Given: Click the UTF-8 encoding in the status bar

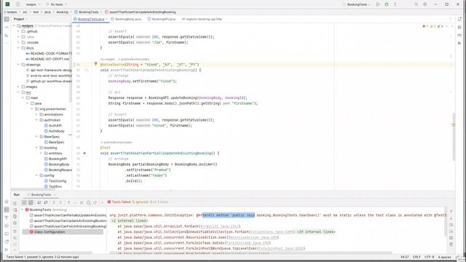Looking at the screenshot, I should [429, 257].
